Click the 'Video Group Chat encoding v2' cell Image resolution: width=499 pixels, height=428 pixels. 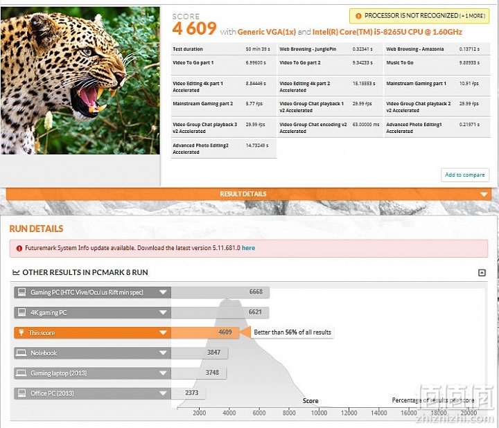[x=331, y=128]
